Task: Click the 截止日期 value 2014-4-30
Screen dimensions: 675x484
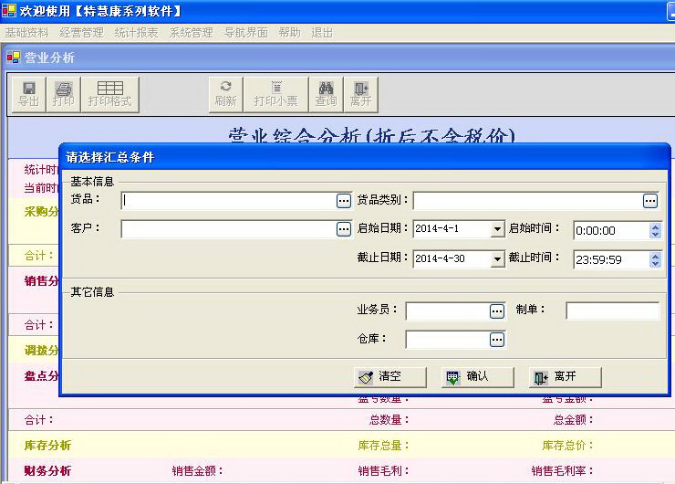Action: (x=440, y=258)
